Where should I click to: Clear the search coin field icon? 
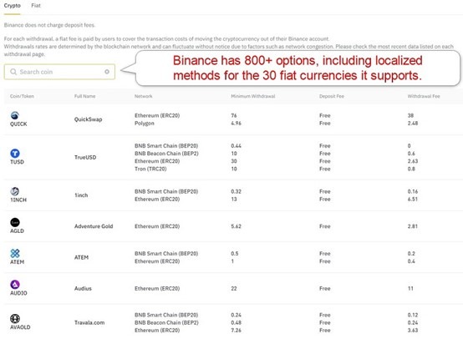click(107, 72)
